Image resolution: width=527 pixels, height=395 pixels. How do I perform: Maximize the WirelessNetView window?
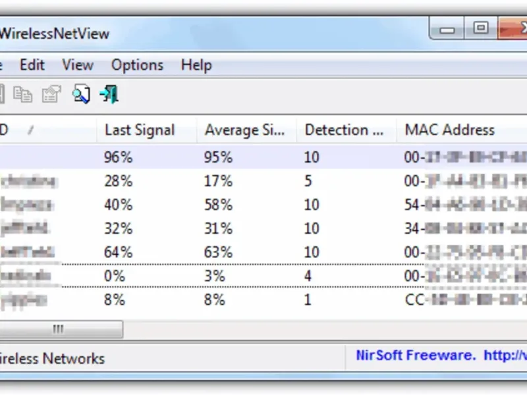[x=481, y=28]
